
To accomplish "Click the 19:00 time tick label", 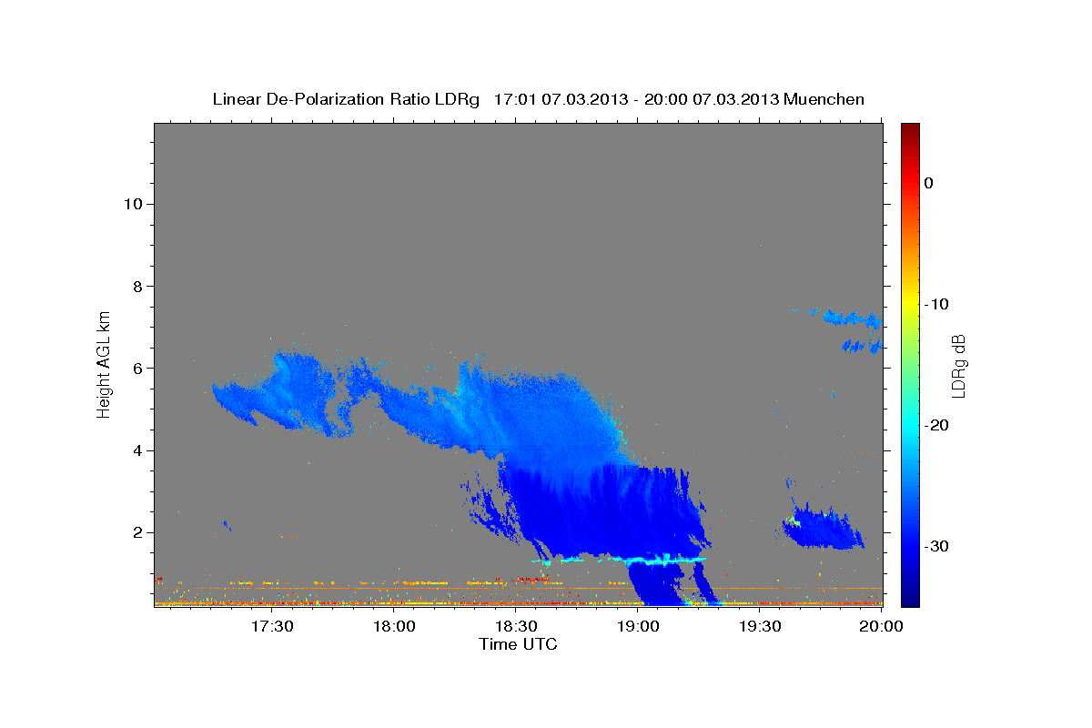I will [638, 626].
